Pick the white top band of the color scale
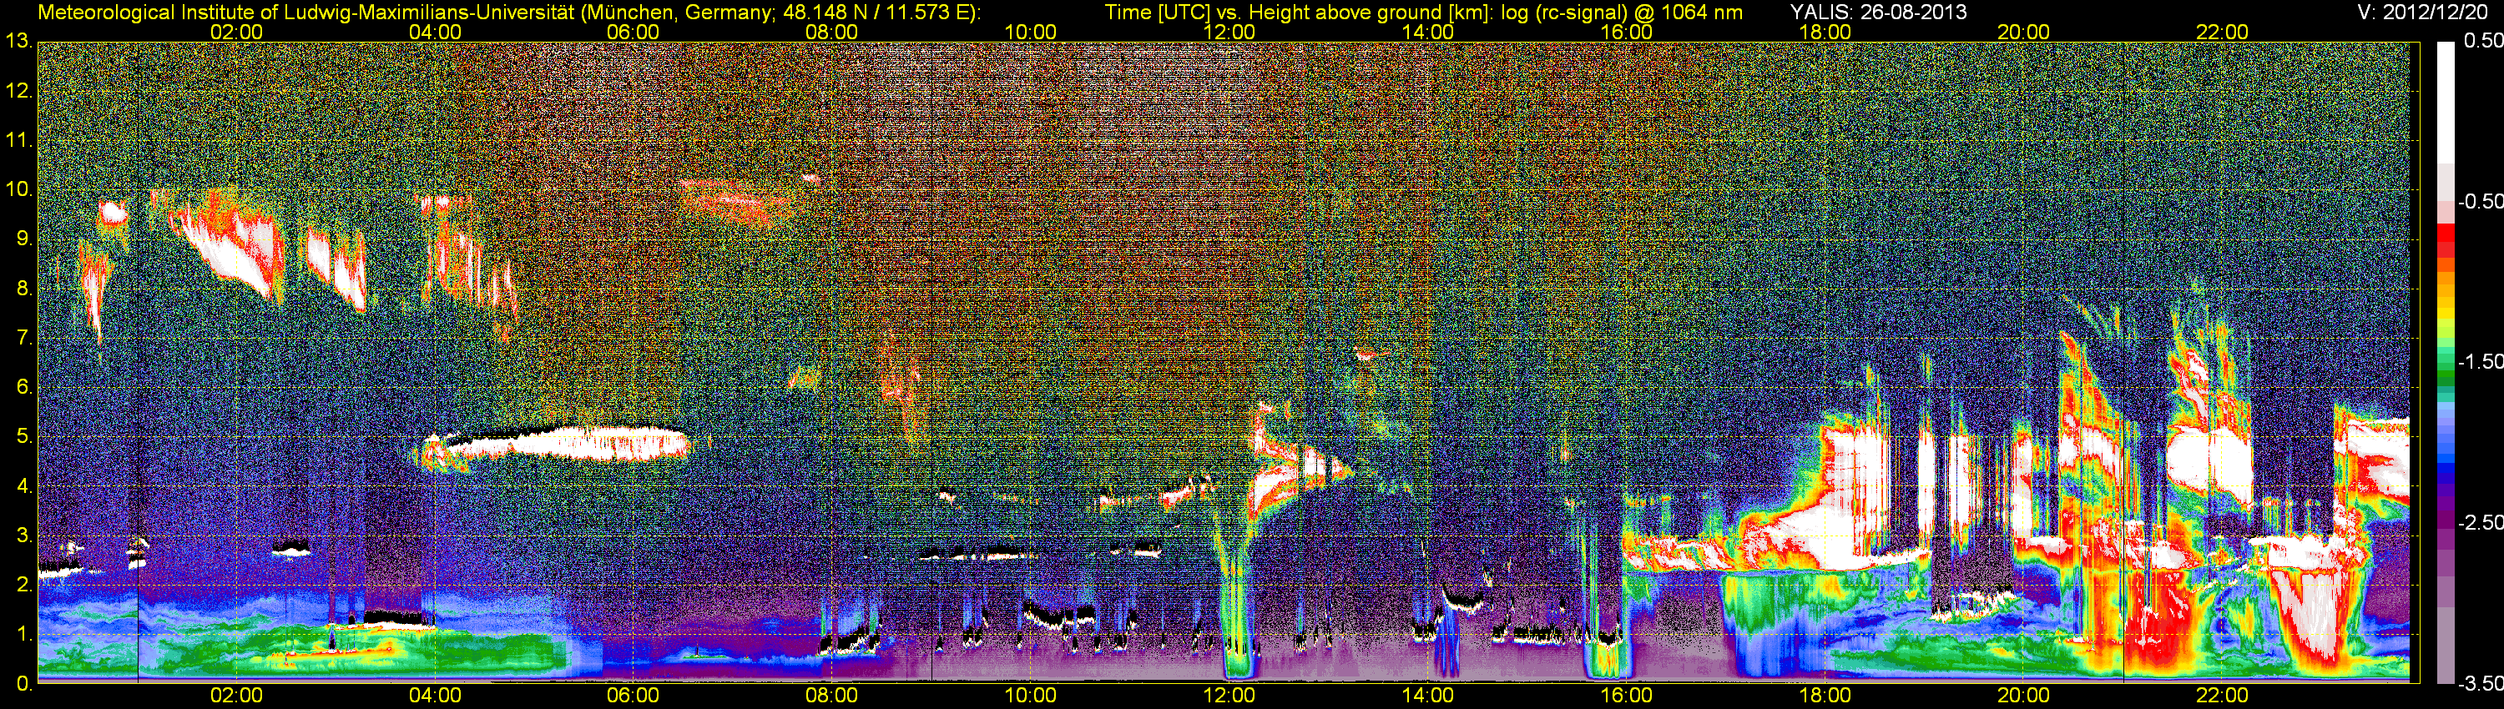The width and height of the screenshot is (2504, 709). point(2445,102)
